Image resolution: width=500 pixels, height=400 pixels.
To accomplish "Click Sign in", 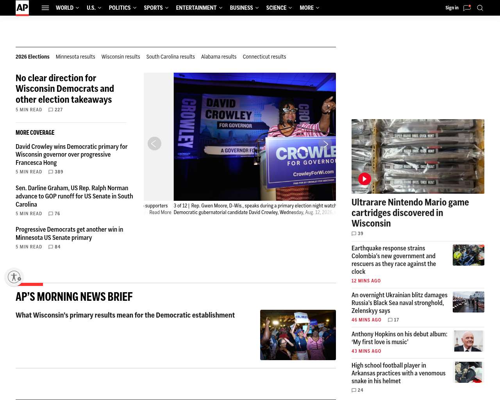I will point(452,8).
